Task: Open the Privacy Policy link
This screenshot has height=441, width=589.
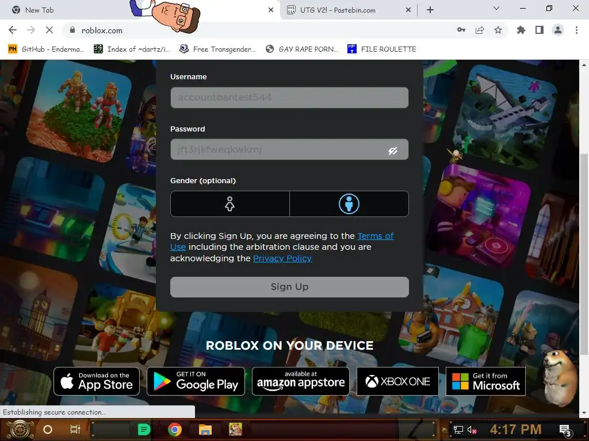Action: click(282, 258)
